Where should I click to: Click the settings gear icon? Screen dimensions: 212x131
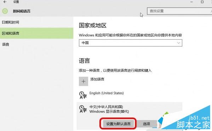point(5,11)
